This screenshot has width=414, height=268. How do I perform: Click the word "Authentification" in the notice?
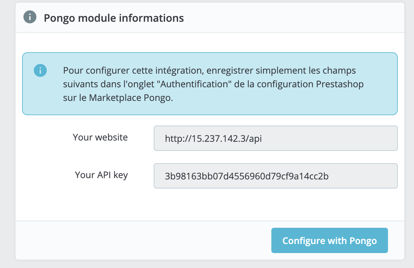pyautogui.click(x=195, y=84)
